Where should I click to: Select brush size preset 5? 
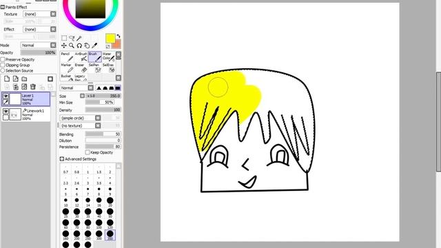coord(65,190)
